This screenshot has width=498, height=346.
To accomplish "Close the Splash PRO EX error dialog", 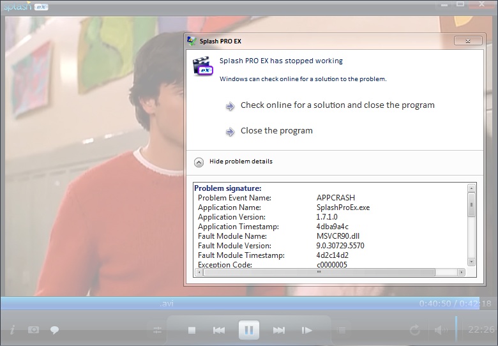I will (x=468, y=41).
